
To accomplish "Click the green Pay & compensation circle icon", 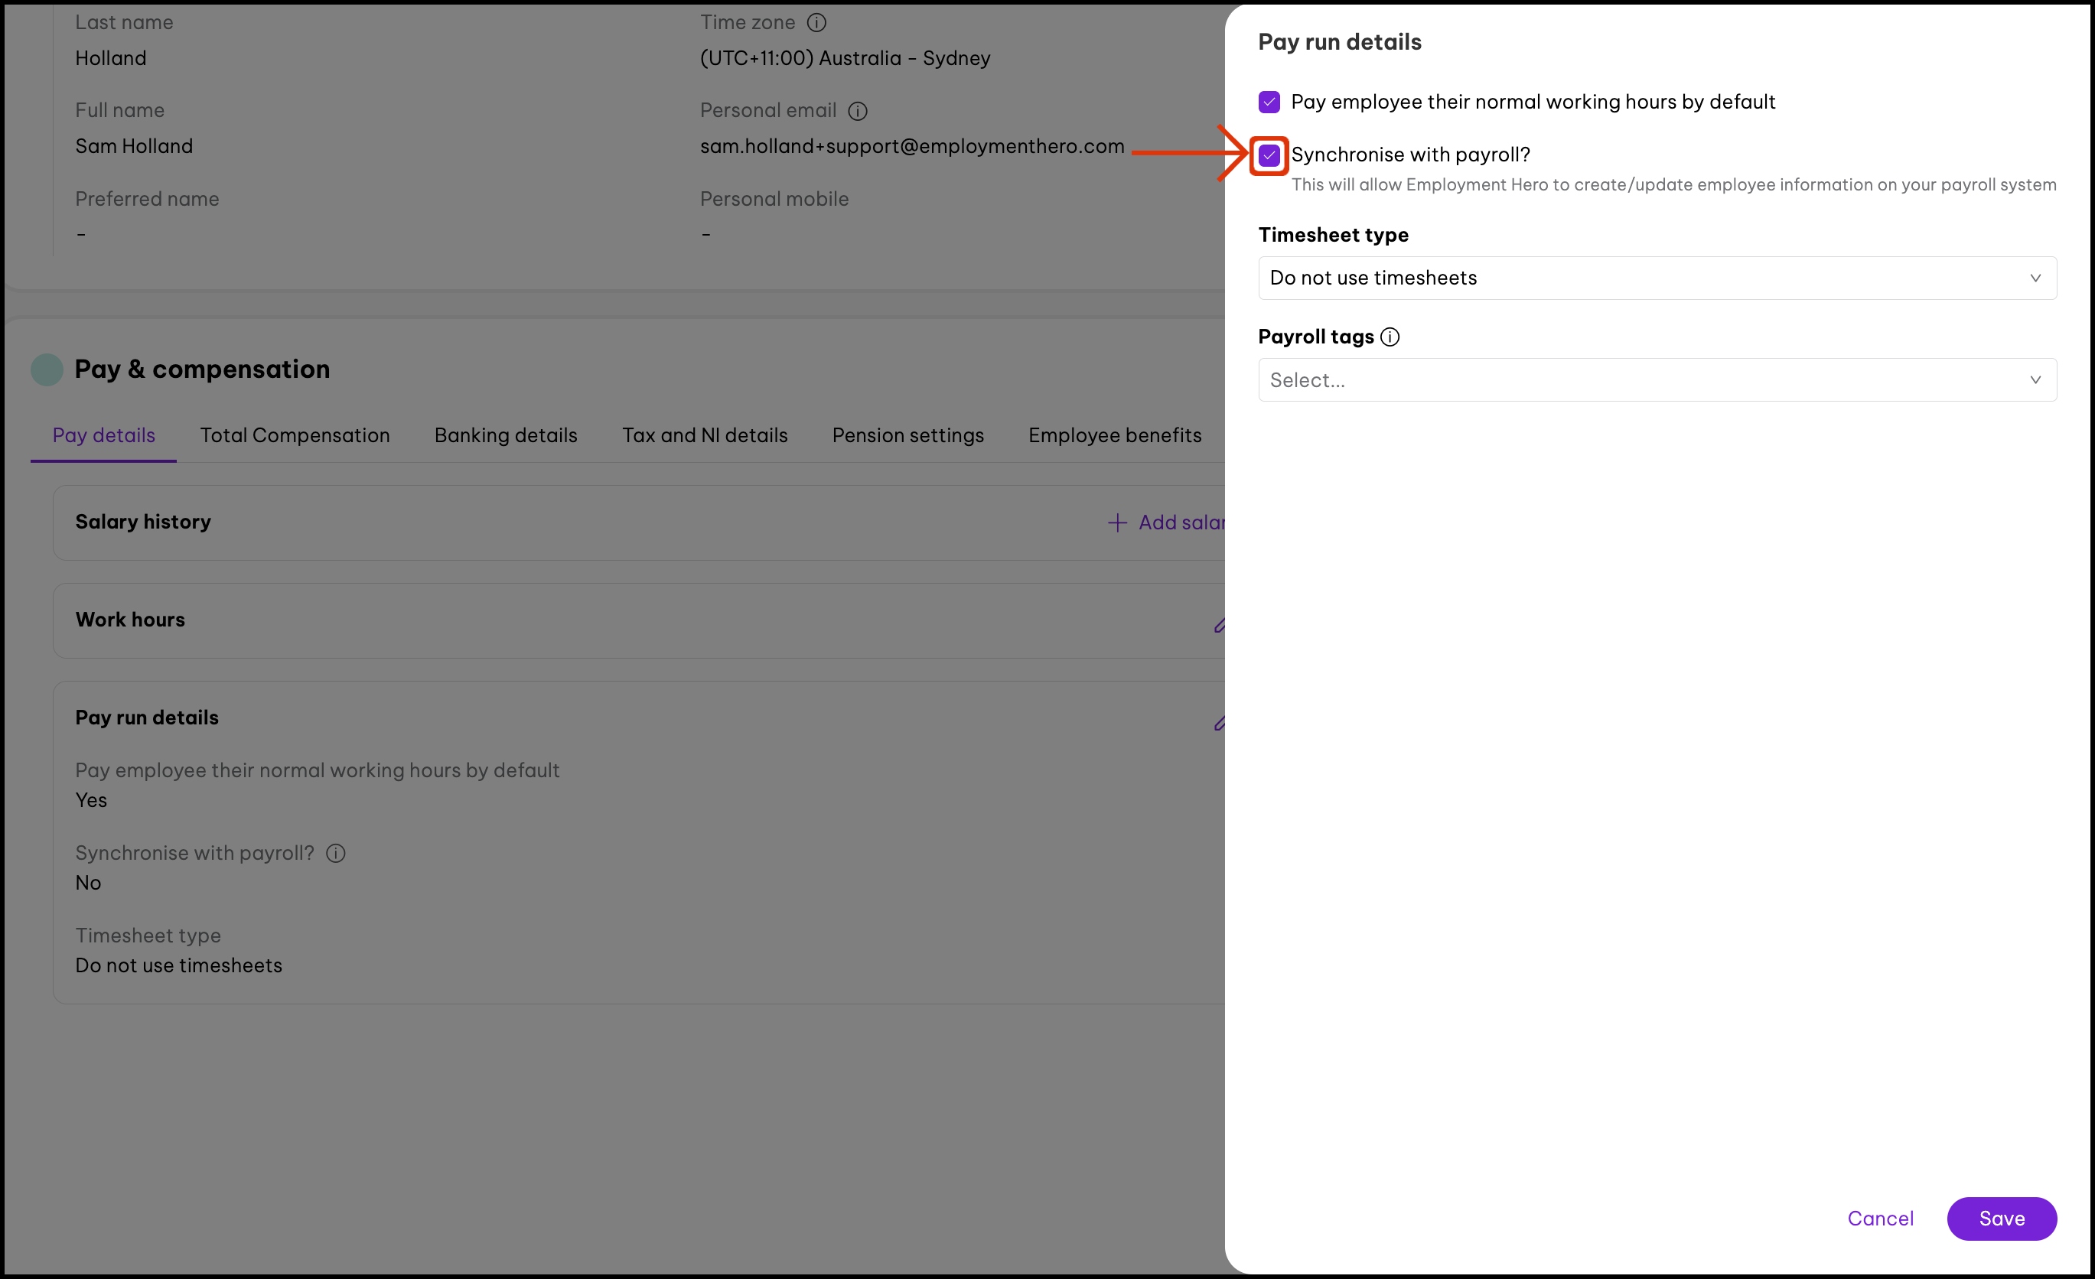I will pos(47,369).
